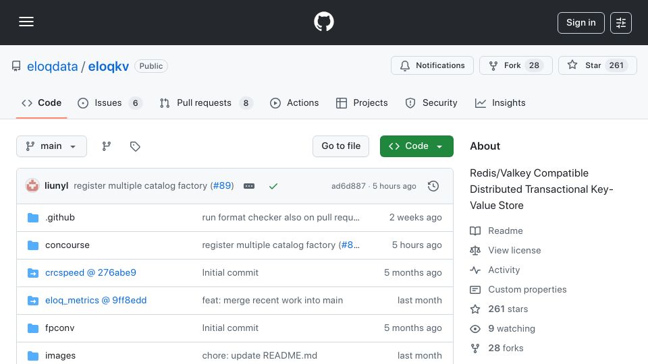Fork the repository with the Fork button
The image size is (648, 364).
[515, 65]
